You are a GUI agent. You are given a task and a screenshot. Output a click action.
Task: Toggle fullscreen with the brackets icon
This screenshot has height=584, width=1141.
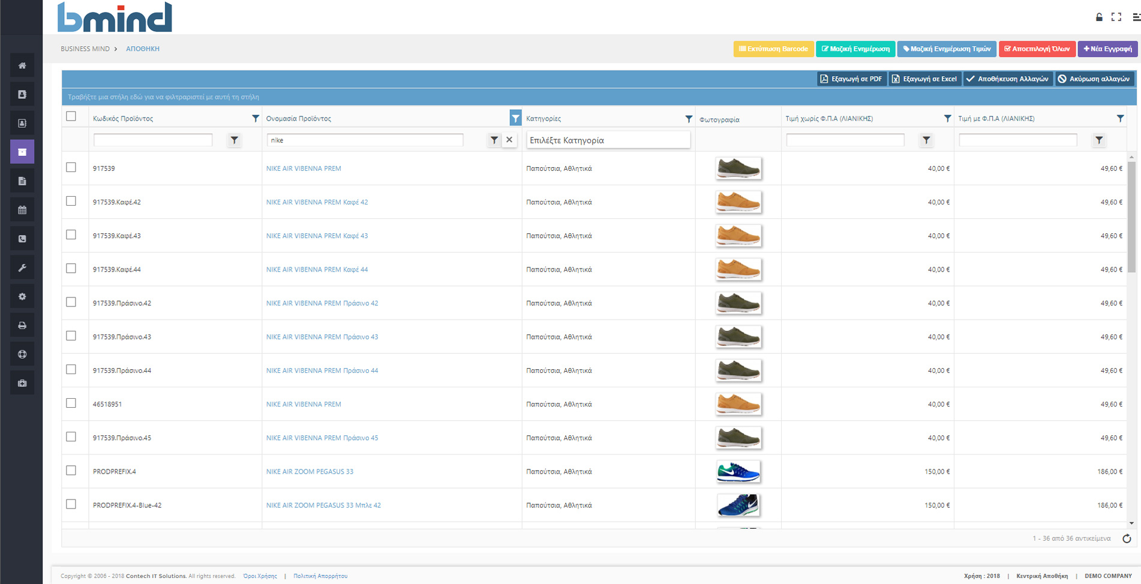click(x=1116, y=17)
